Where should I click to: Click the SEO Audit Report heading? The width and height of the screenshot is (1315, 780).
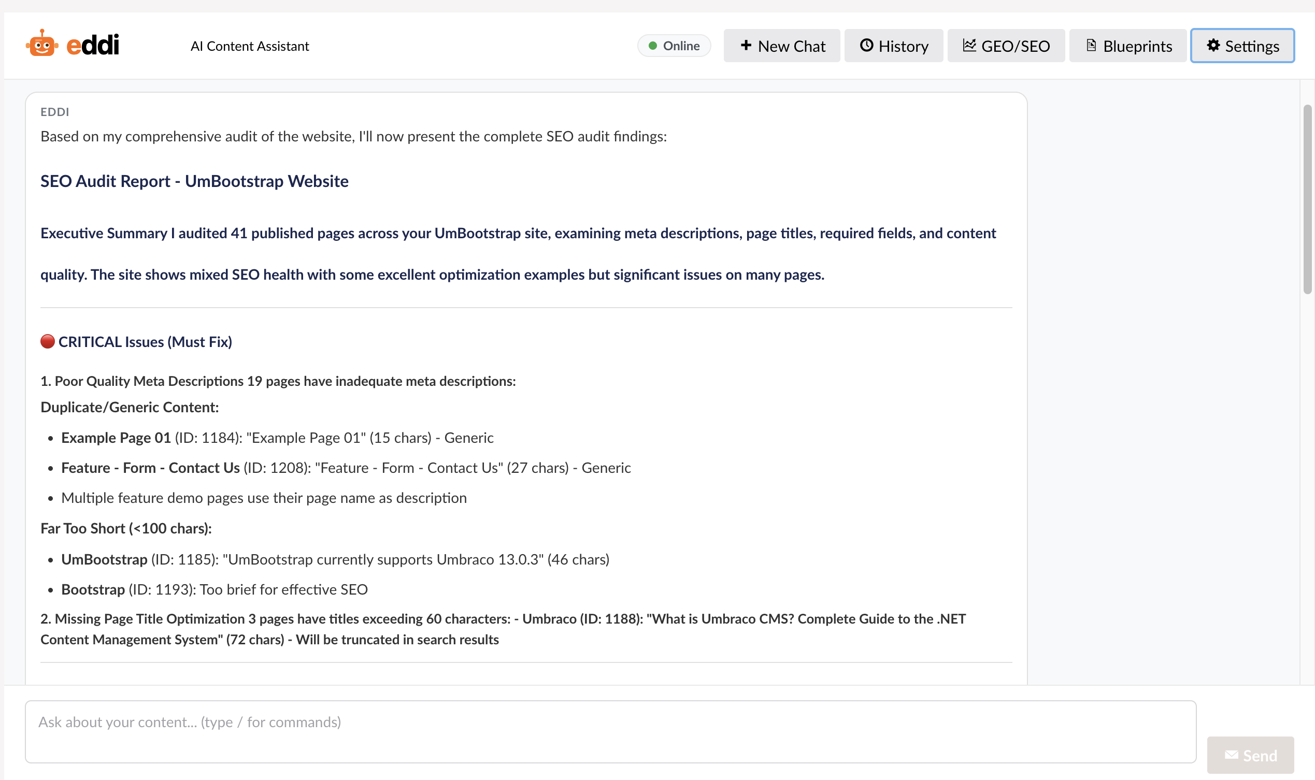[194, 181]
